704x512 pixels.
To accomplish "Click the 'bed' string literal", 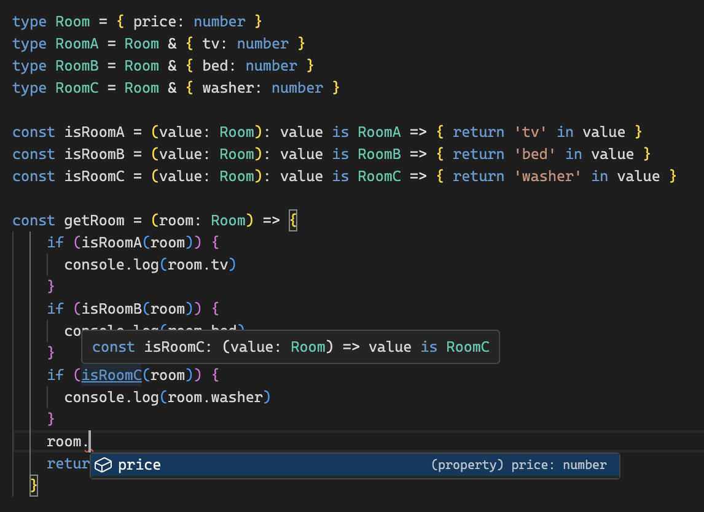I will [x=534, y=154].
